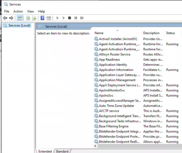Click the Back arrow toolbar icon
This screenshot has width=182, height=153.
pos(5,18)
